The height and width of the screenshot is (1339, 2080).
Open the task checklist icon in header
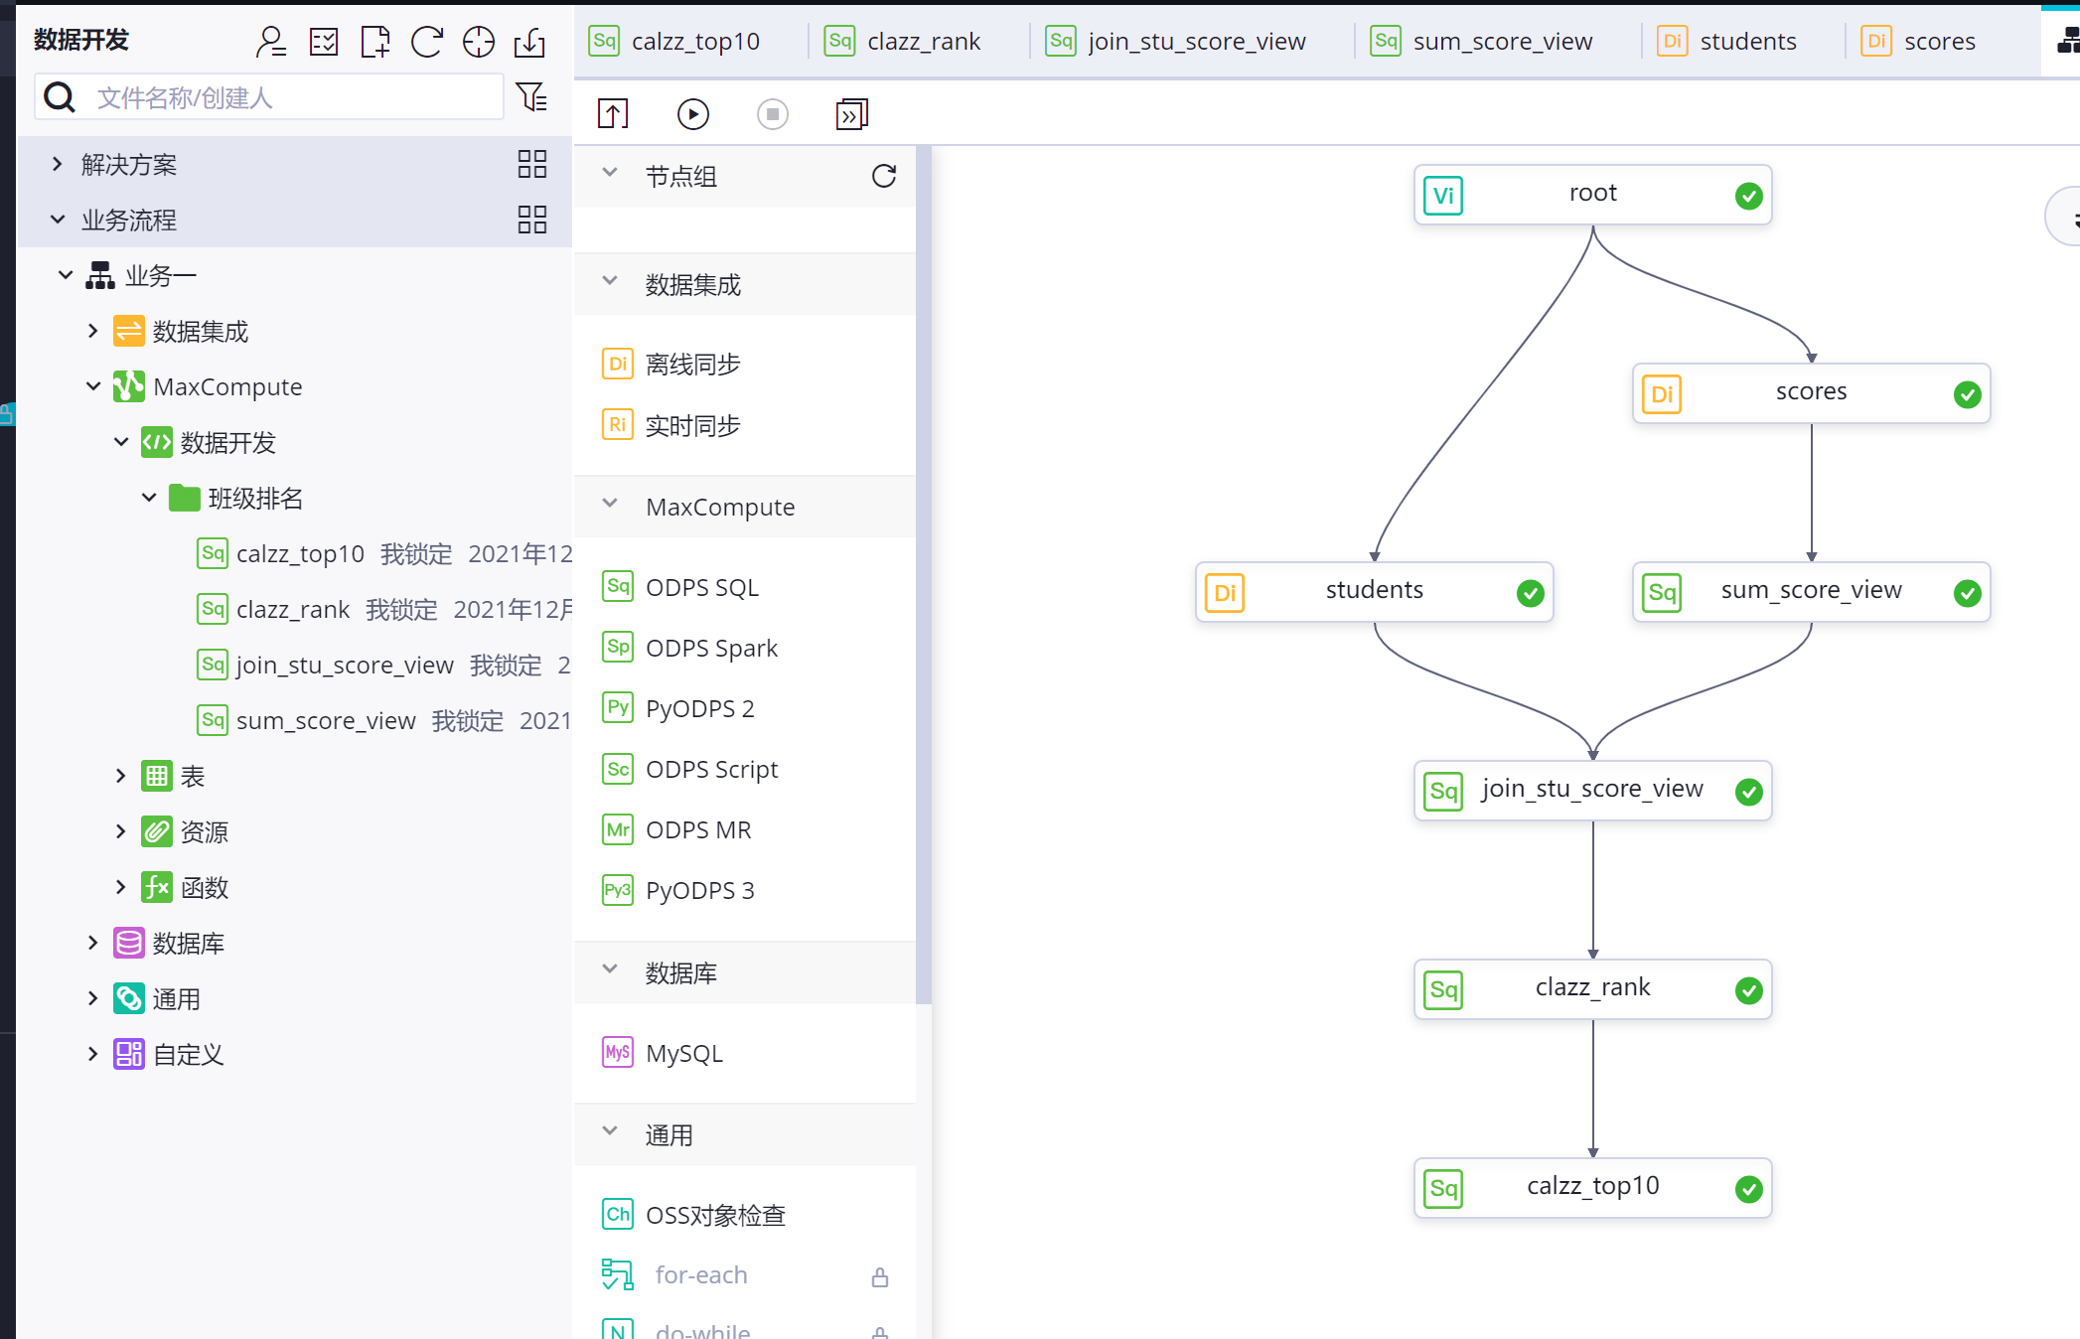click(x=324, y=41)
